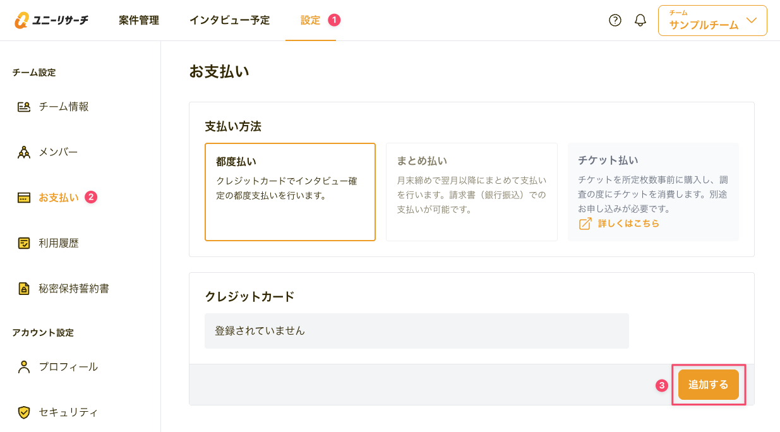Click the お支払い credit card icon
Screen dimensions: 780x432
pos(24,198)
